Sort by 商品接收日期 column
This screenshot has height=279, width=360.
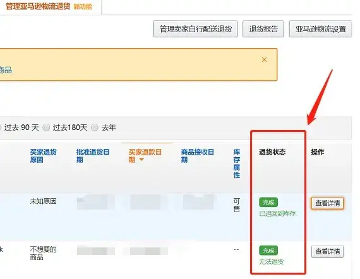click(x=198, y=156)
